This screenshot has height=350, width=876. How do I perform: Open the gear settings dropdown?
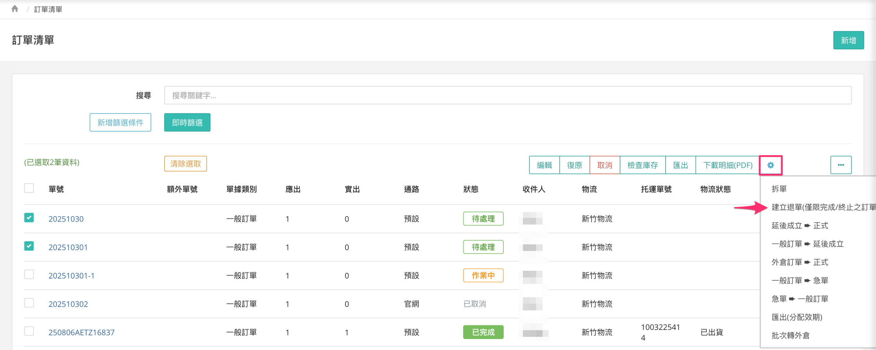click(770, 165)
